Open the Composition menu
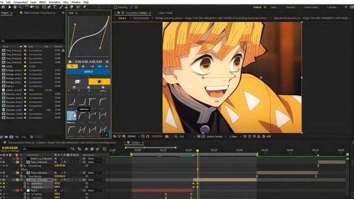The height and width of the screenshot is (199, 354). coord(20,2)
